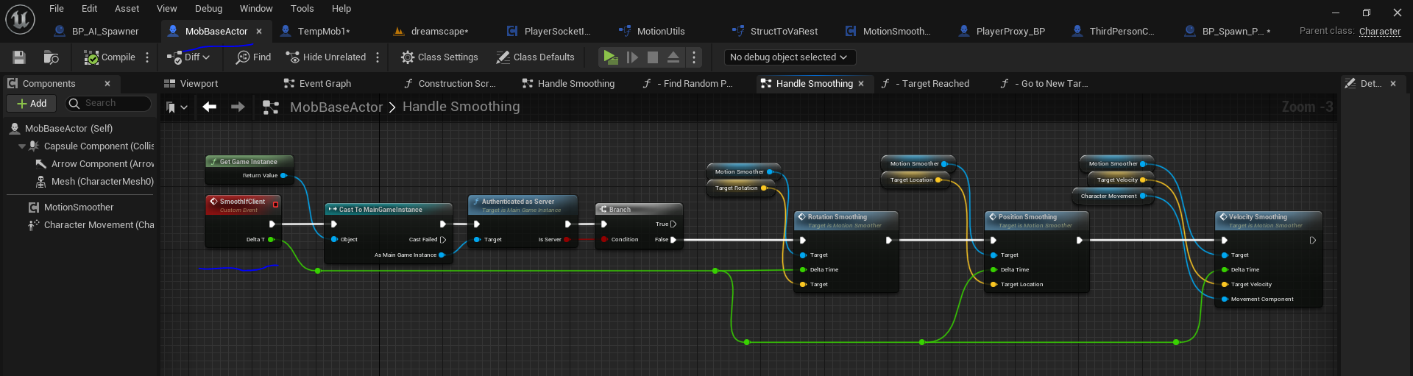
Task: Switch to Construction Script tab
Action: tap(450, 84)
